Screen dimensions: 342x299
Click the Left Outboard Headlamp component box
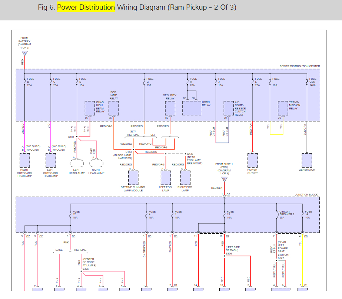[51, 160]
